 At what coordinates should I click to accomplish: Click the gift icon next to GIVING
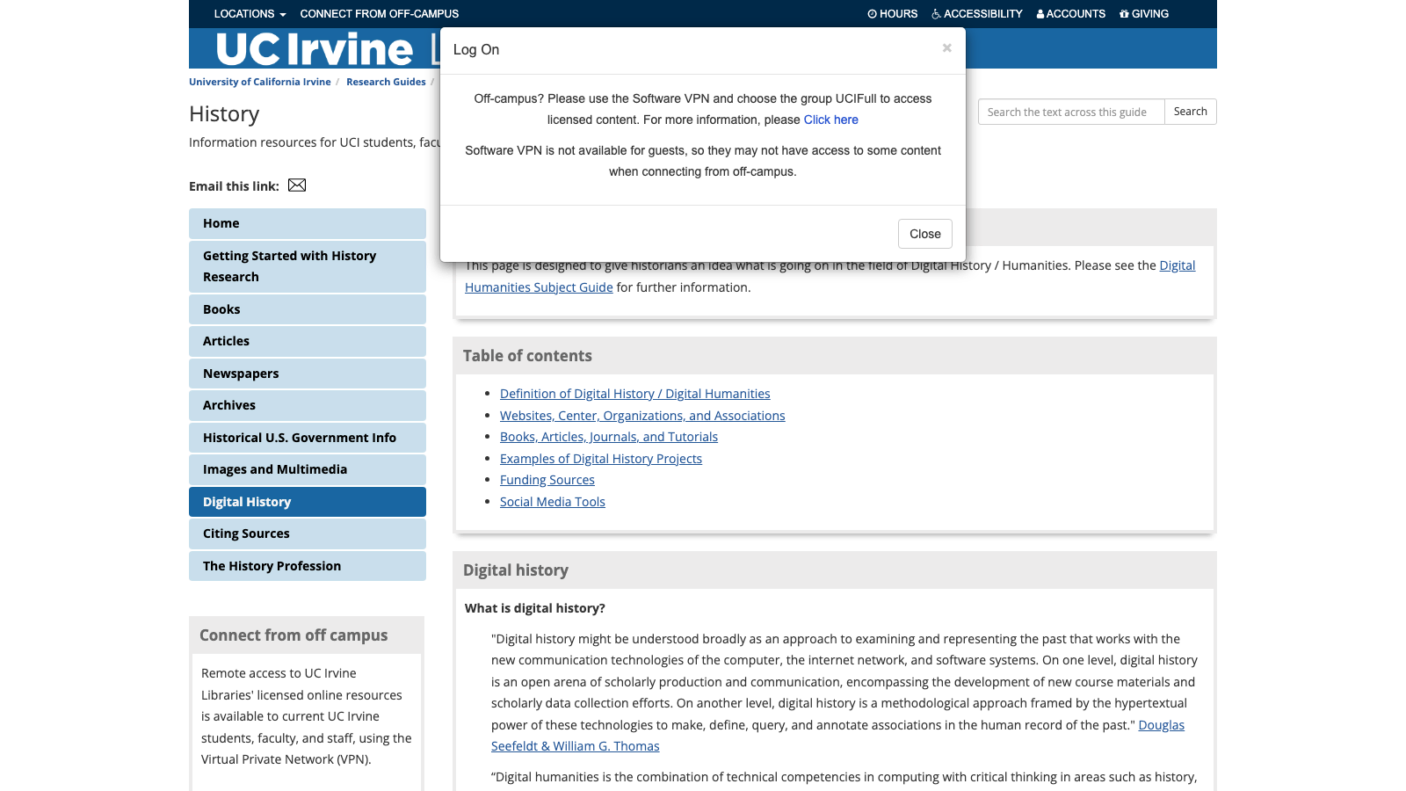(x=1125, y=13)
